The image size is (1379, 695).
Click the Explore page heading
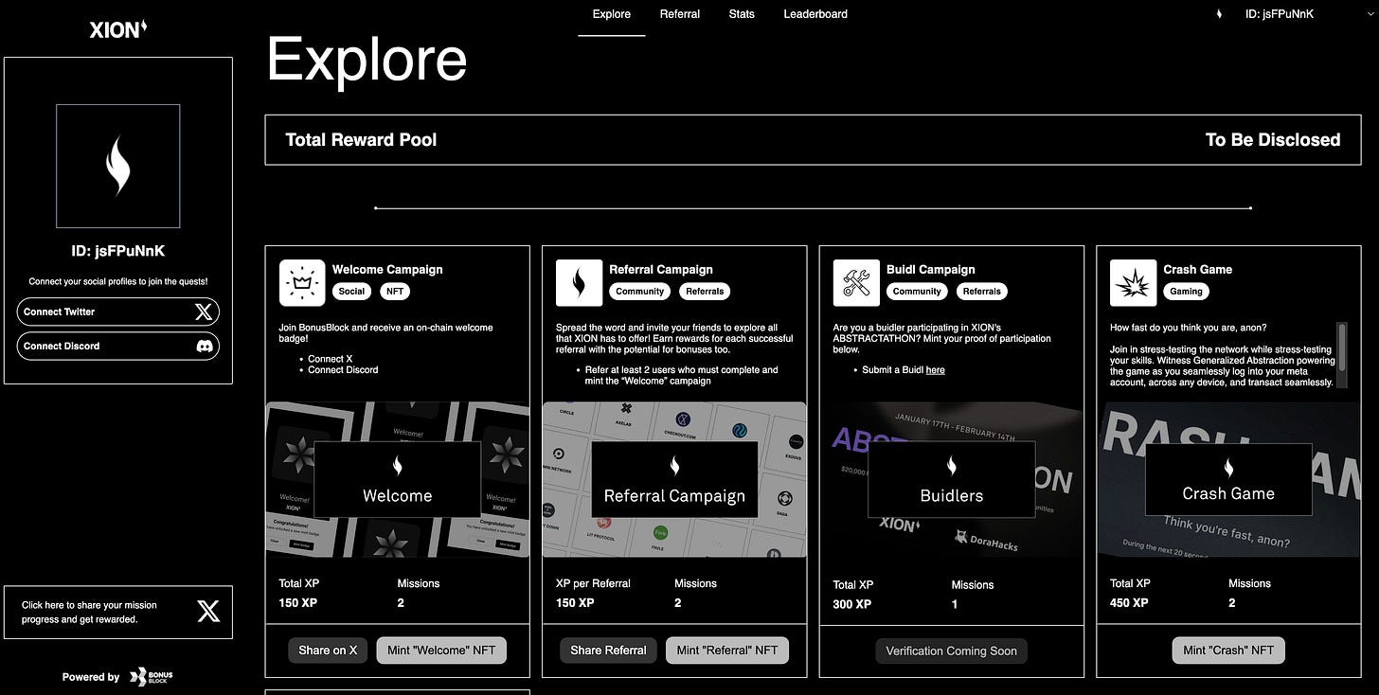pos(367,60)
